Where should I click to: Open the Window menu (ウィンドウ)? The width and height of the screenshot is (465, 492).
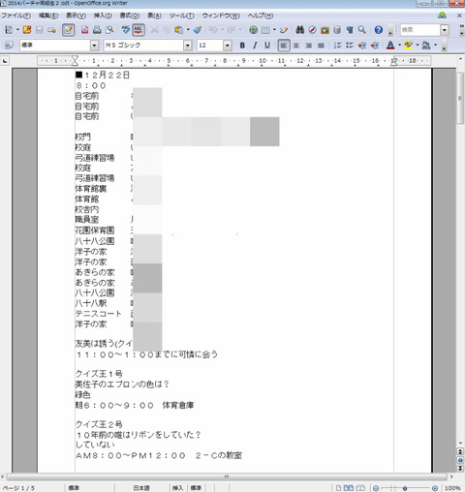[x=221, y=15]
